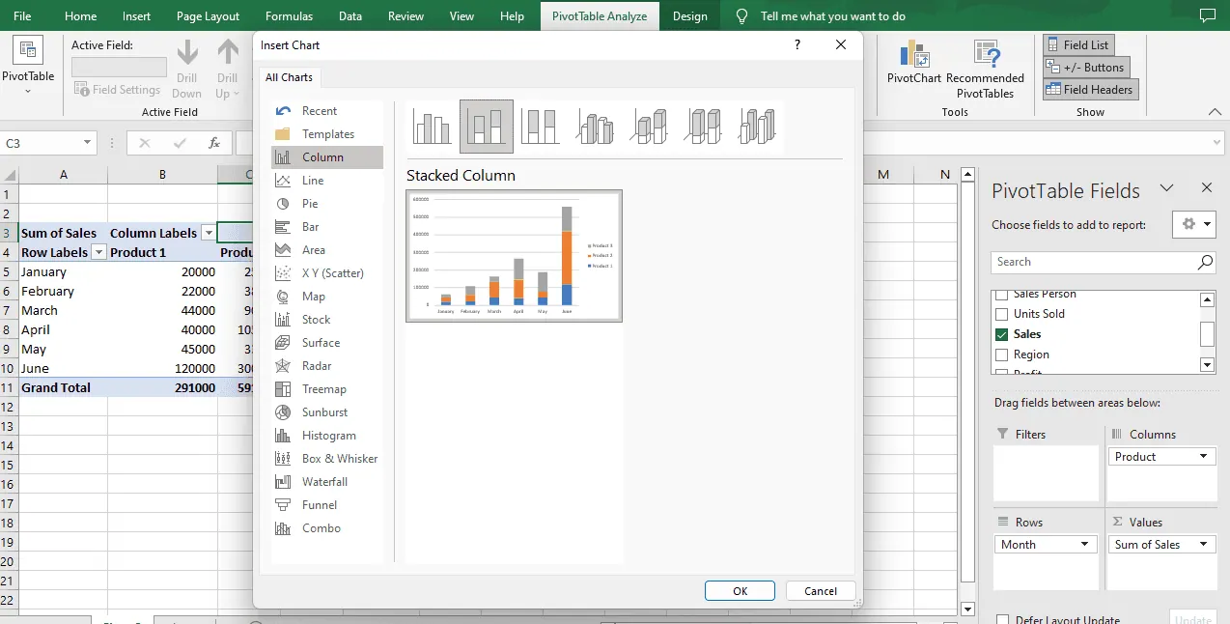Open PivotTable Fields tools gear dropdown
This screenshot has width=1230, height=624.
(x=1194, y=224)
